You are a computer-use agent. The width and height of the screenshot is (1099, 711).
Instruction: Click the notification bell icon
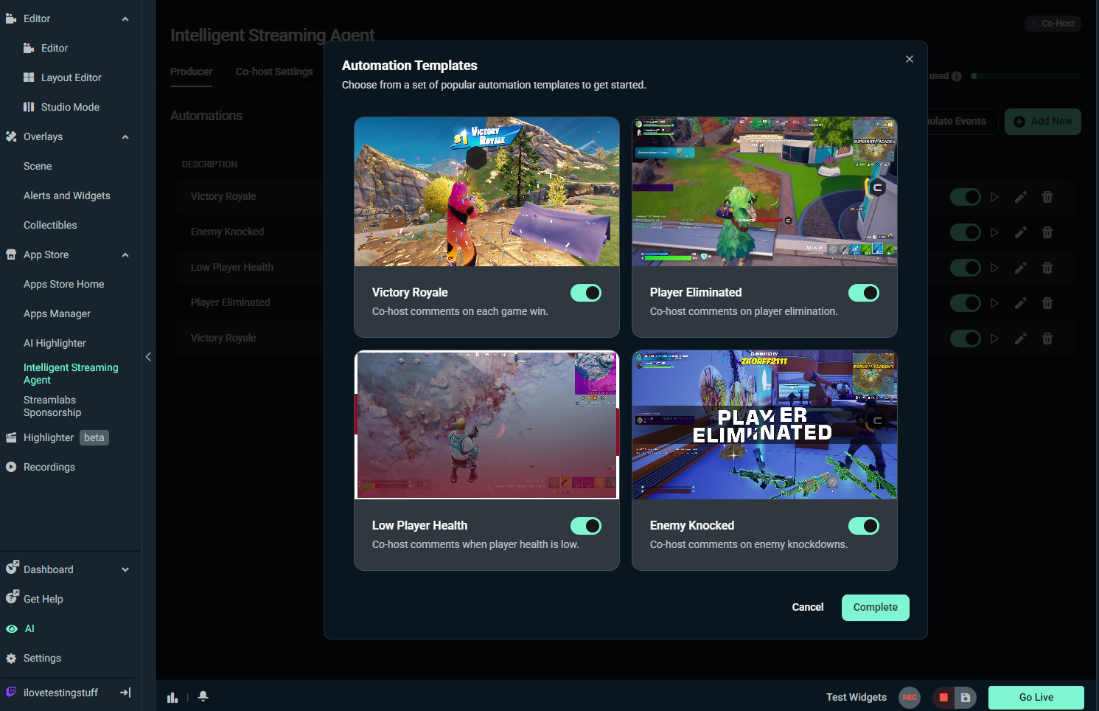[203, 697]
